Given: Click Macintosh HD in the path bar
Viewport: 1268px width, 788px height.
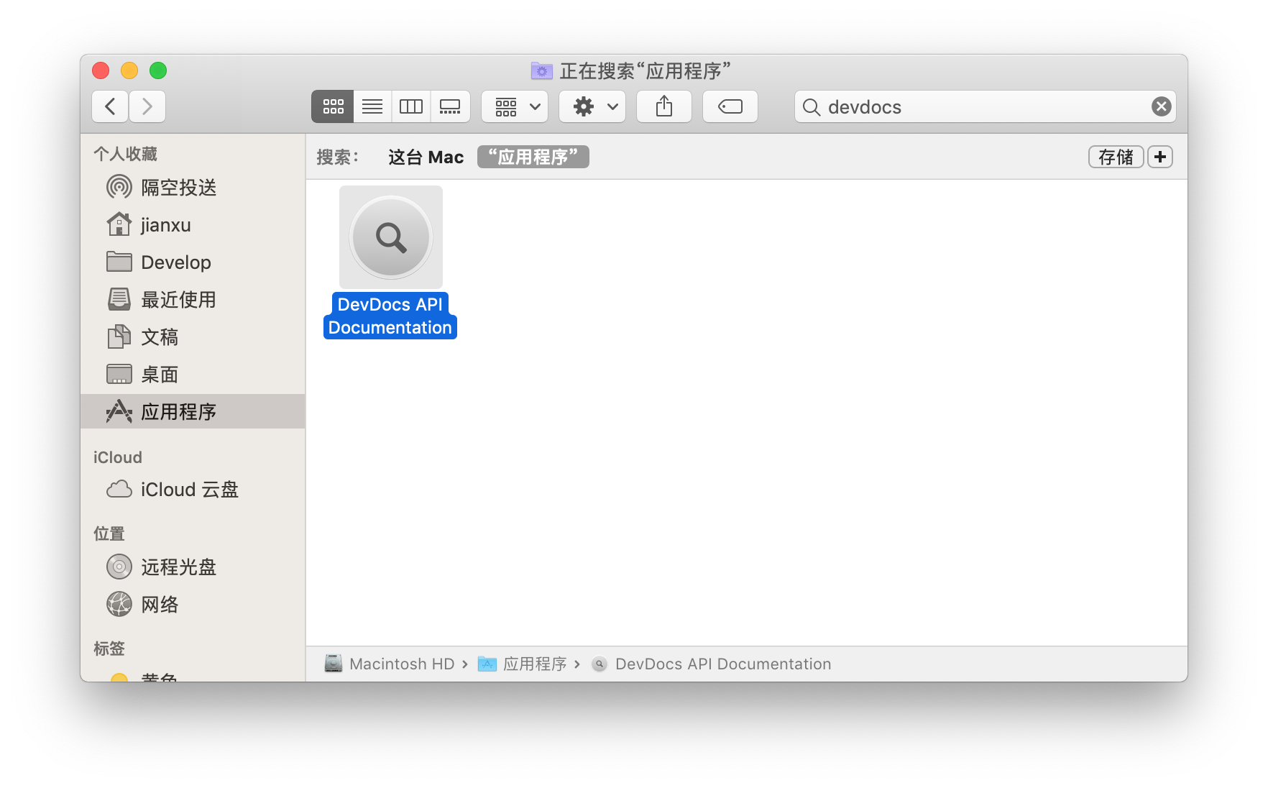Looking at the screenshot, I should pyautogui.click(x=390, y=664).
